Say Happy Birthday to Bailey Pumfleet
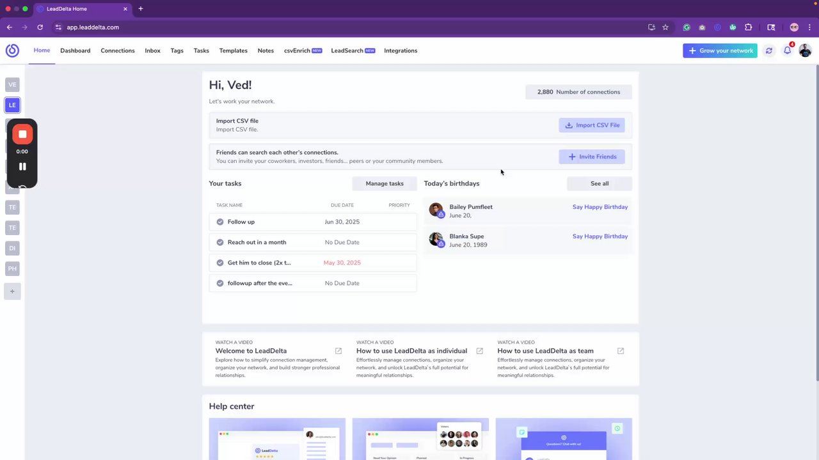This screenshot has width=819, height=460. 600,207
